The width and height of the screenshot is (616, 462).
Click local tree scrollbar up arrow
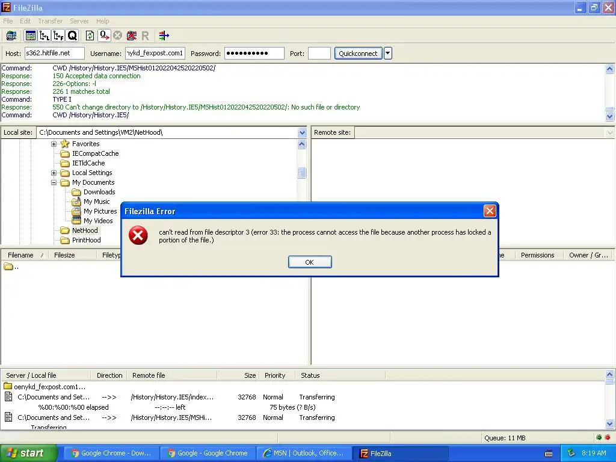click(302, 144)
